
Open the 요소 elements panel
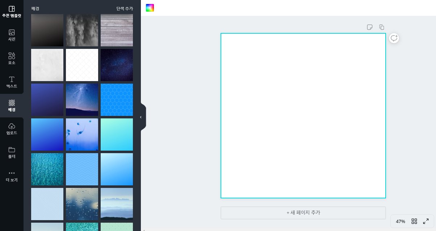(x=12, y=59)
